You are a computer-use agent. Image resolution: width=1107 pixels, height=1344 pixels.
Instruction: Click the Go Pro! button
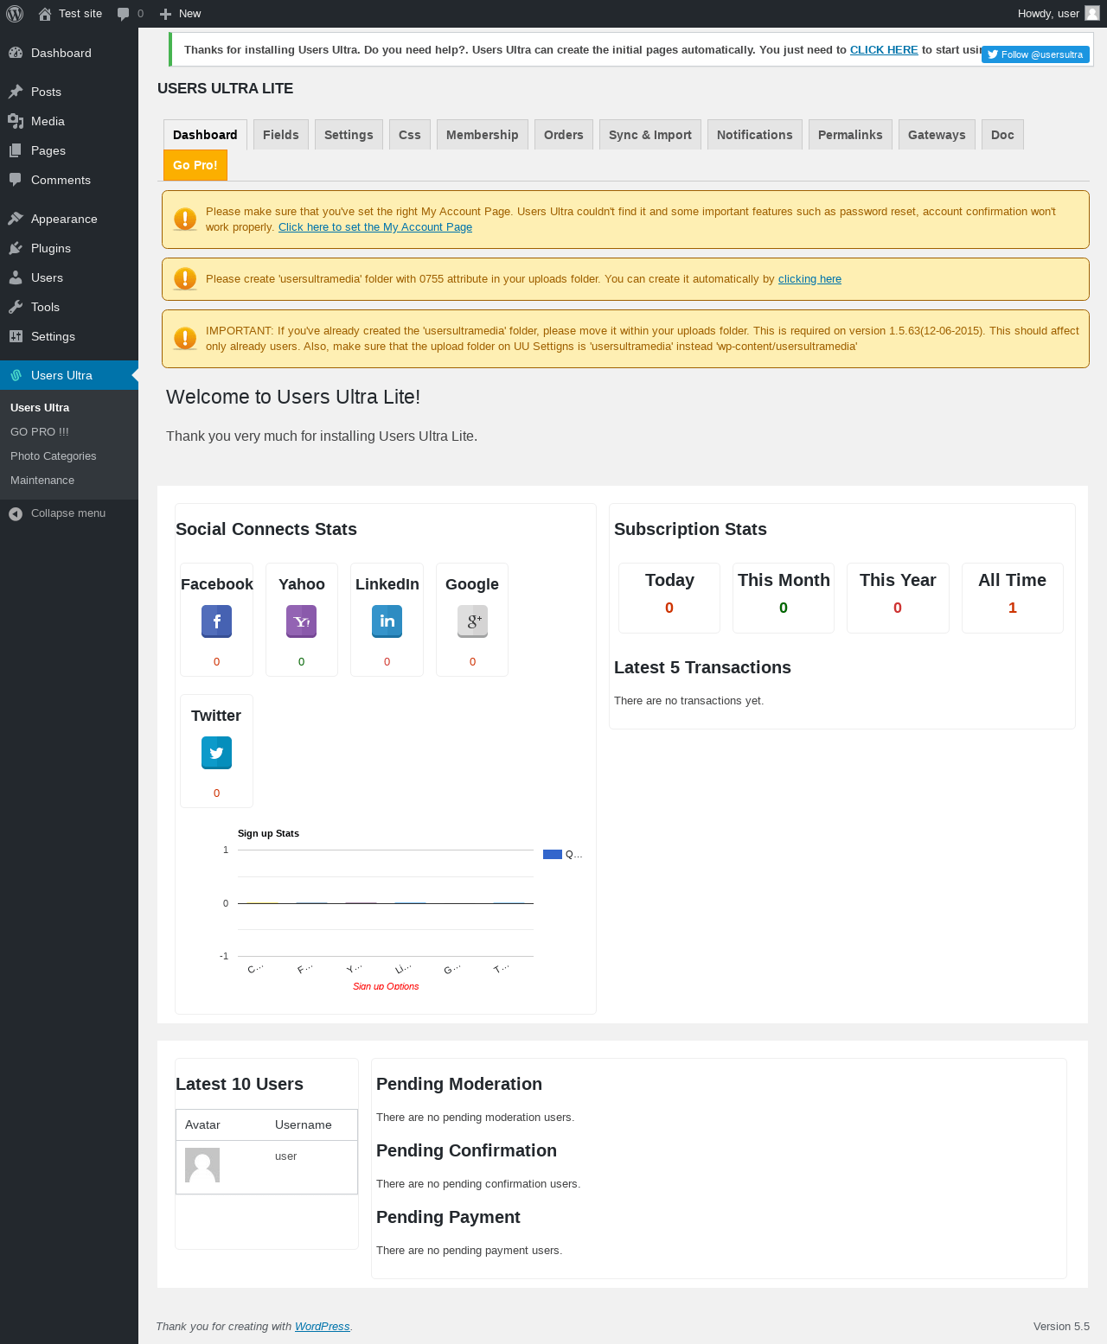[195, 165]
